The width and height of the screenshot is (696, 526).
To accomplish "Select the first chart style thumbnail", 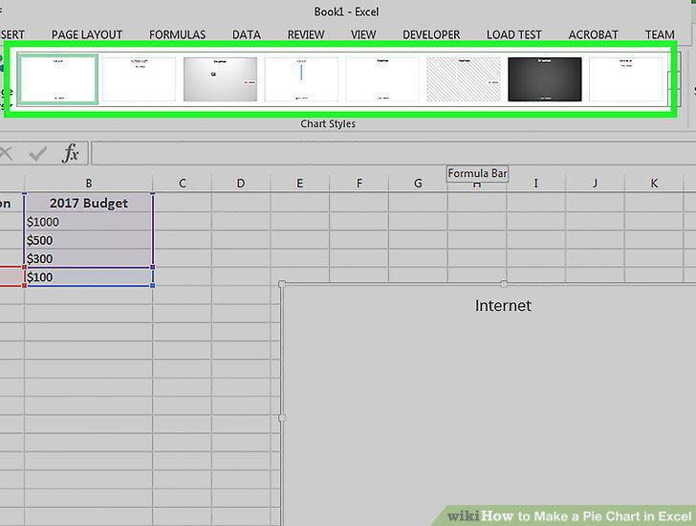I will click(x=58, y=79).
